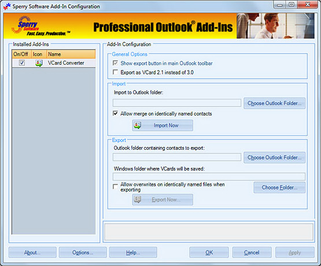Click the VCard Converter icon in add-ins list
Image resolution: width=321 pixels, height=266 pixels.
39,63
